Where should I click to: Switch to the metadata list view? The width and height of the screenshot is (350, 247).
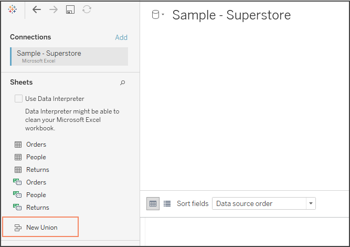pyautogui.click(x=167, y=203)
